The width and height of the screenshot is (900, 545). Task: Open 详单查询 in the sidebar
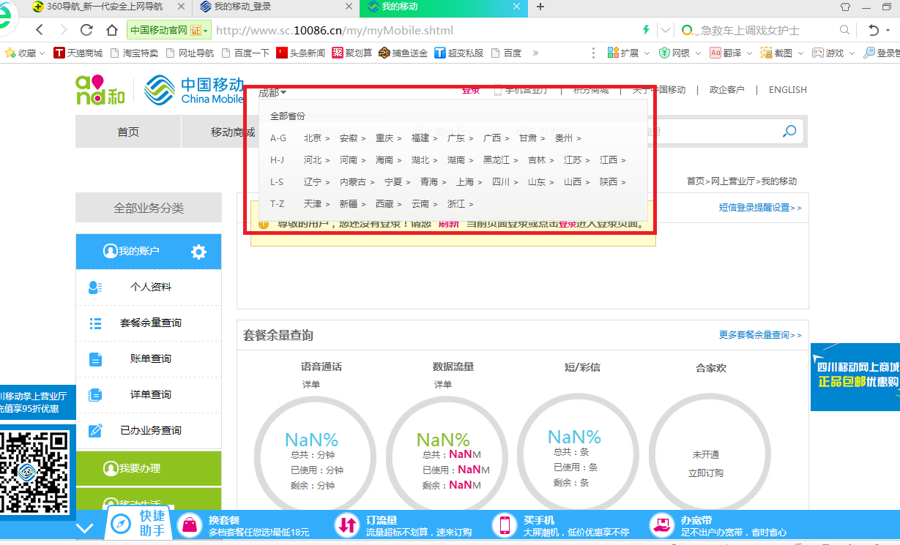click(149, 395)
